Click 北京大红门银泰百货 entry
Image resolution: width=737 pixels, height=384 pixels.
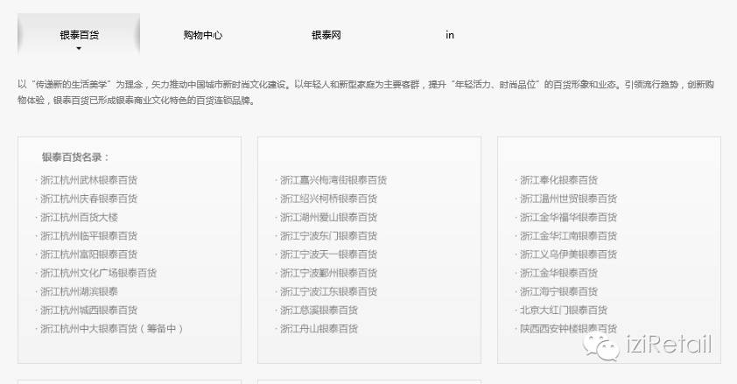coord(564,311)
